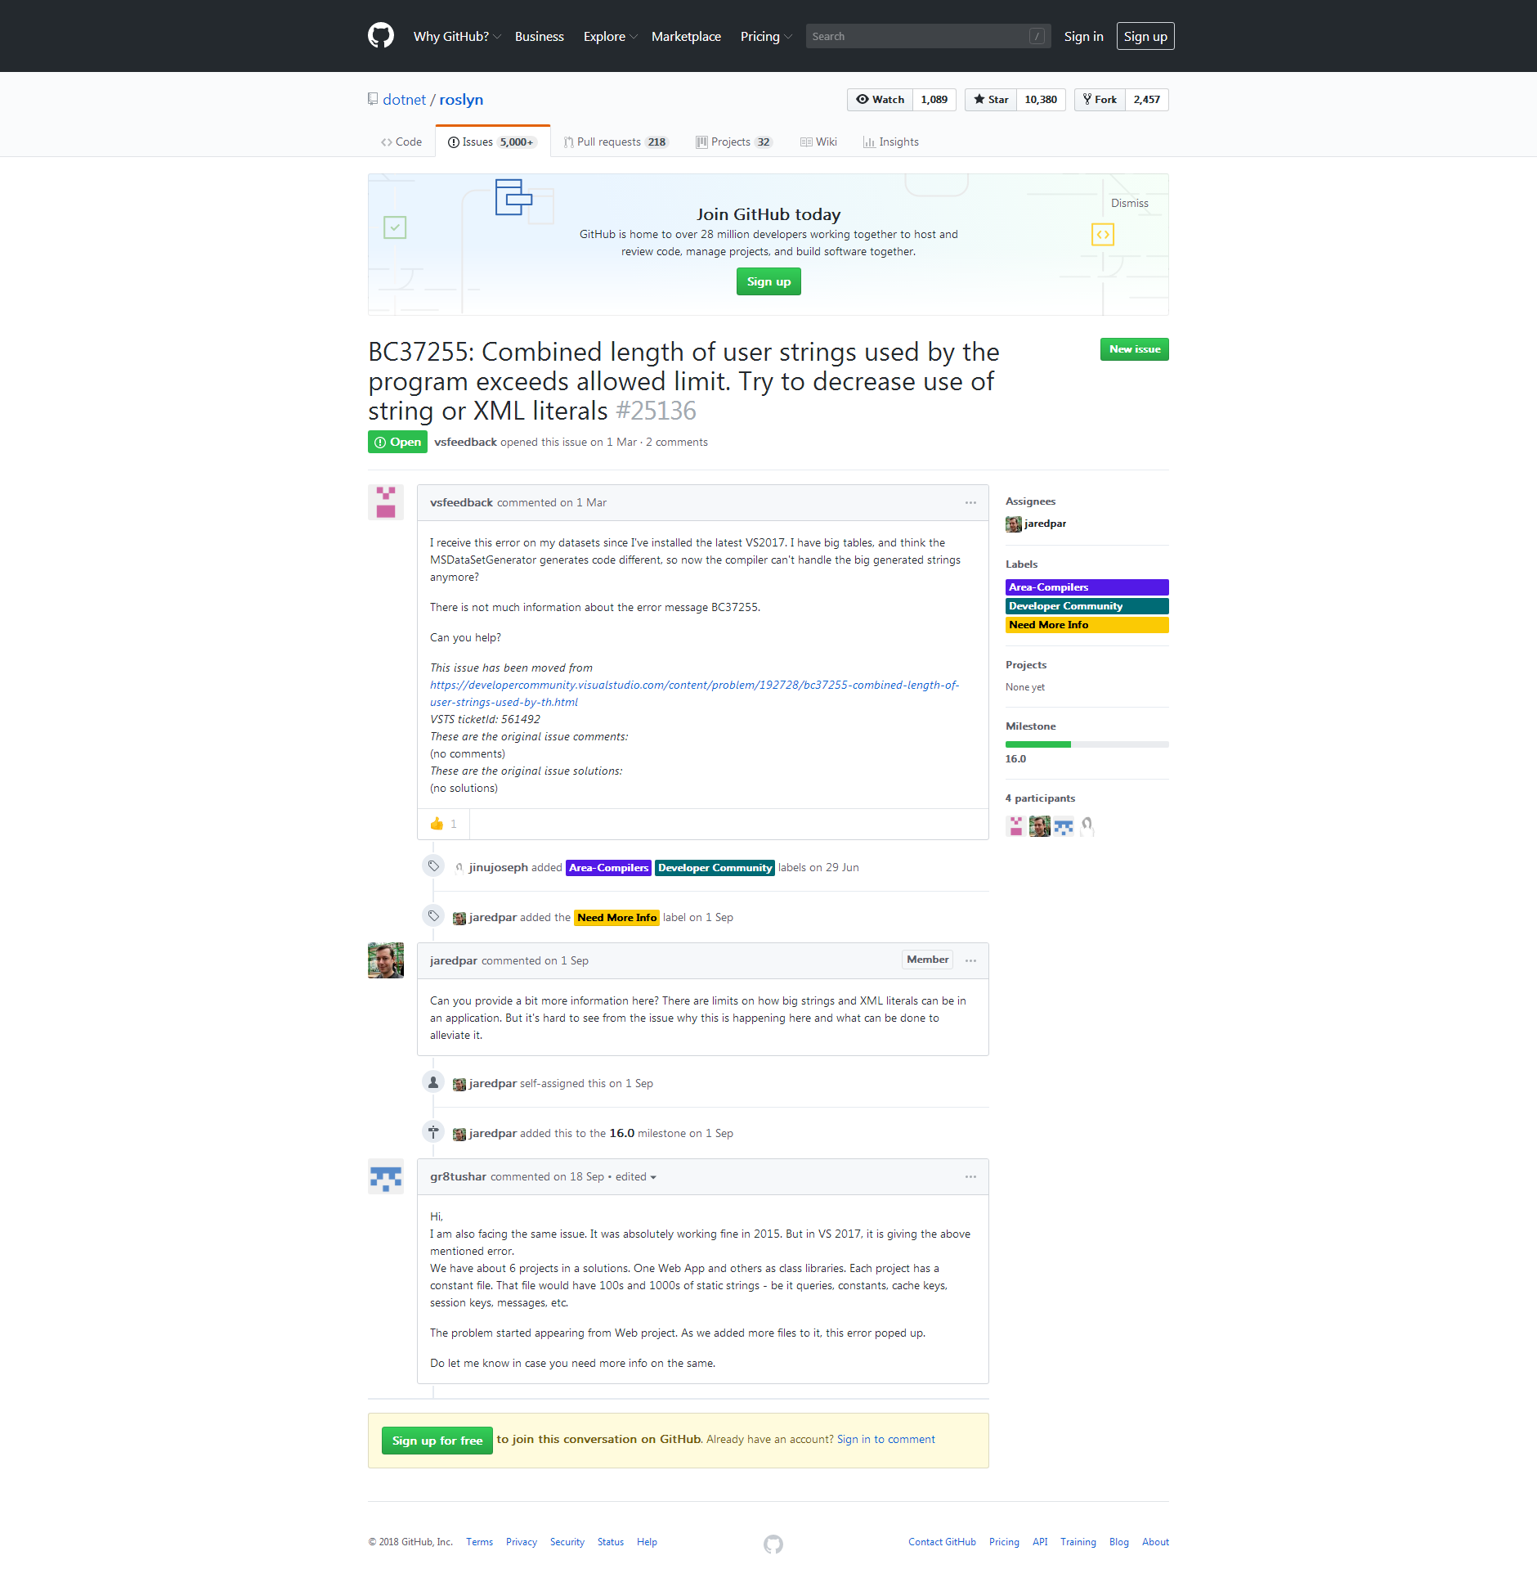The height and width of the screenshot is (1596, 1537).
Task: Open the roslyn repository link
Action: pos(461,100)
